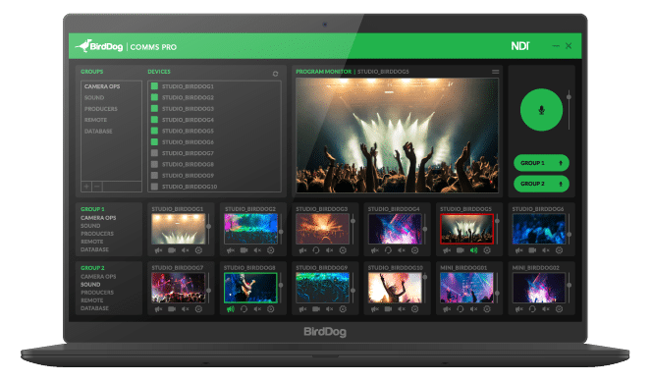This screenshot has width=651, height=381.
Task: Click the camera icon under STUDIO_BIRDDOG10
Action: click(x=388, y=309)
